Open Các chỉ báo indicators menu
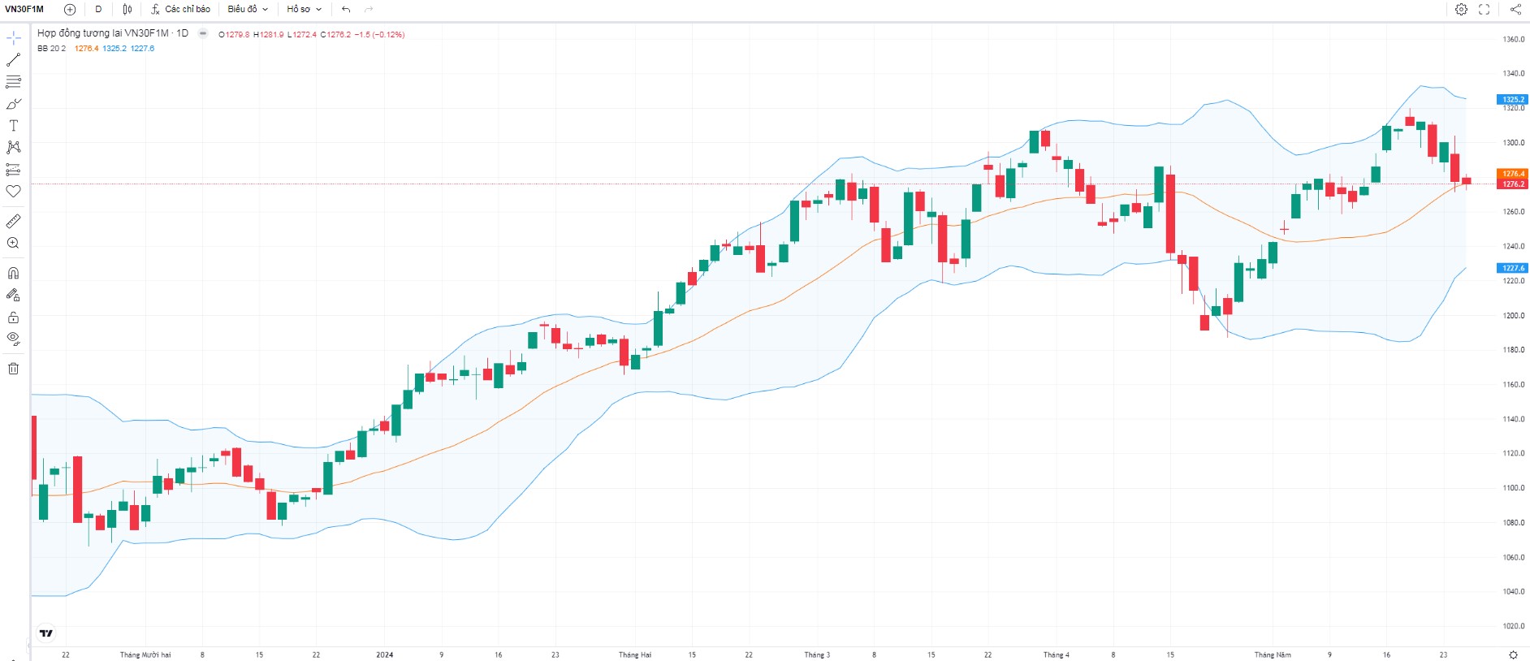Image resolution: width=1530 pixels, height=661 pixels. [180, 9]
